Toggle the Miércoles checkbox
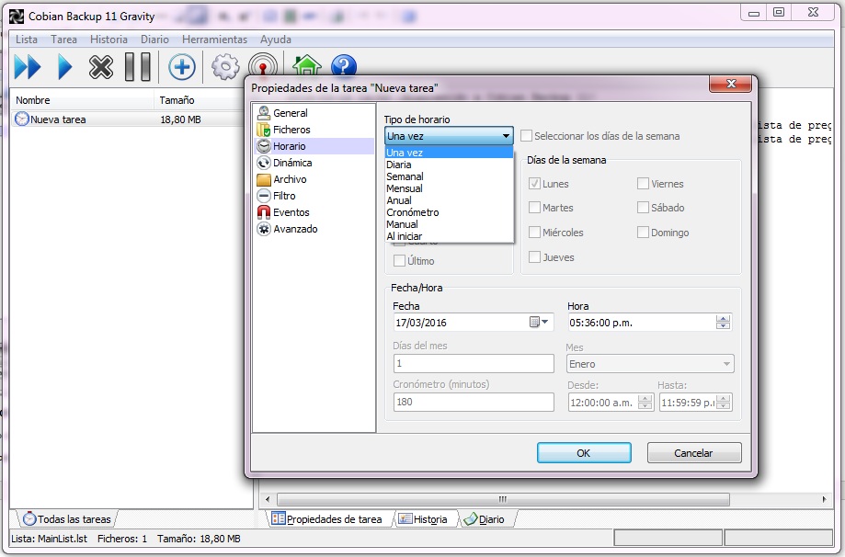Image resolution: width=845 pixels, height=557 pixels. pyautogui.click(x=534, y=233)
